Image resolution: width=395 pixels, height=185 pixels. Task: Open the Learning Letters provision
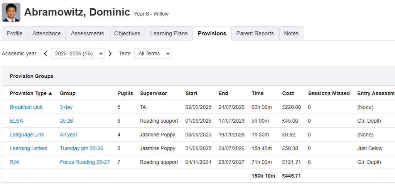[x=29, y=148]
